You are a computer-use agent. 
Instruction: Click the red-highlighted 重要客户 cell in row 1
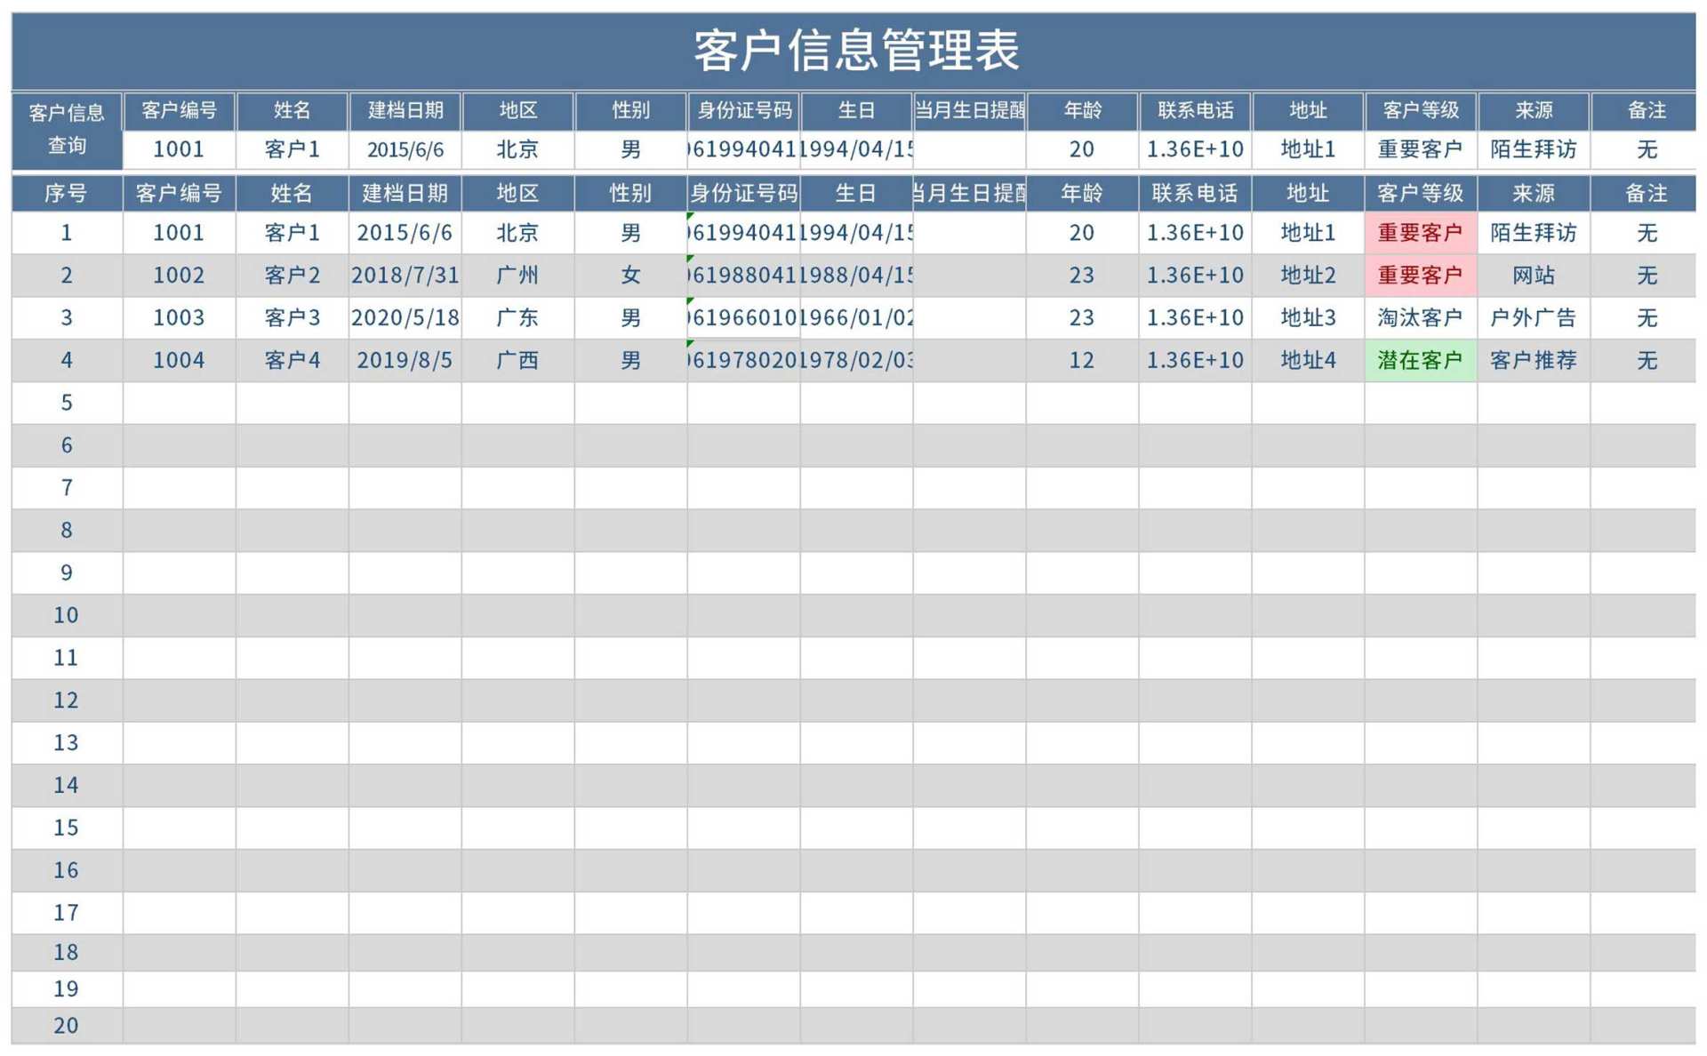pos(1420,233)
